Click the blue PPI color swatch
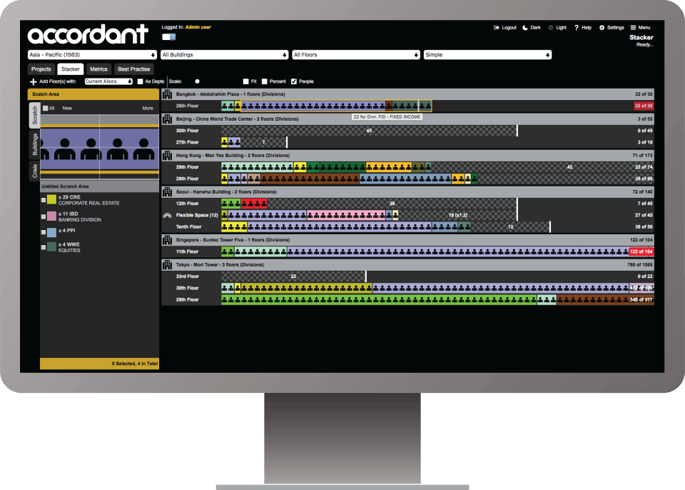This screenshot has height=490, width=685. (x=51, y=232)
